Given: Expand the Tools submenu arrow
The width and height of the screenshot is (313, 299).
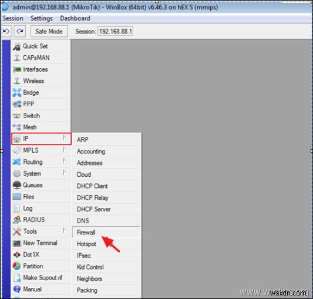Looking at the screenshot, I should [64, 231].
